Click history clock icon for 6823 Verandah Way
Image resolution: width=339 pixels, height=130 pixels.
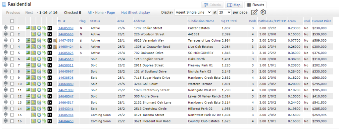(x=39, y=41)
